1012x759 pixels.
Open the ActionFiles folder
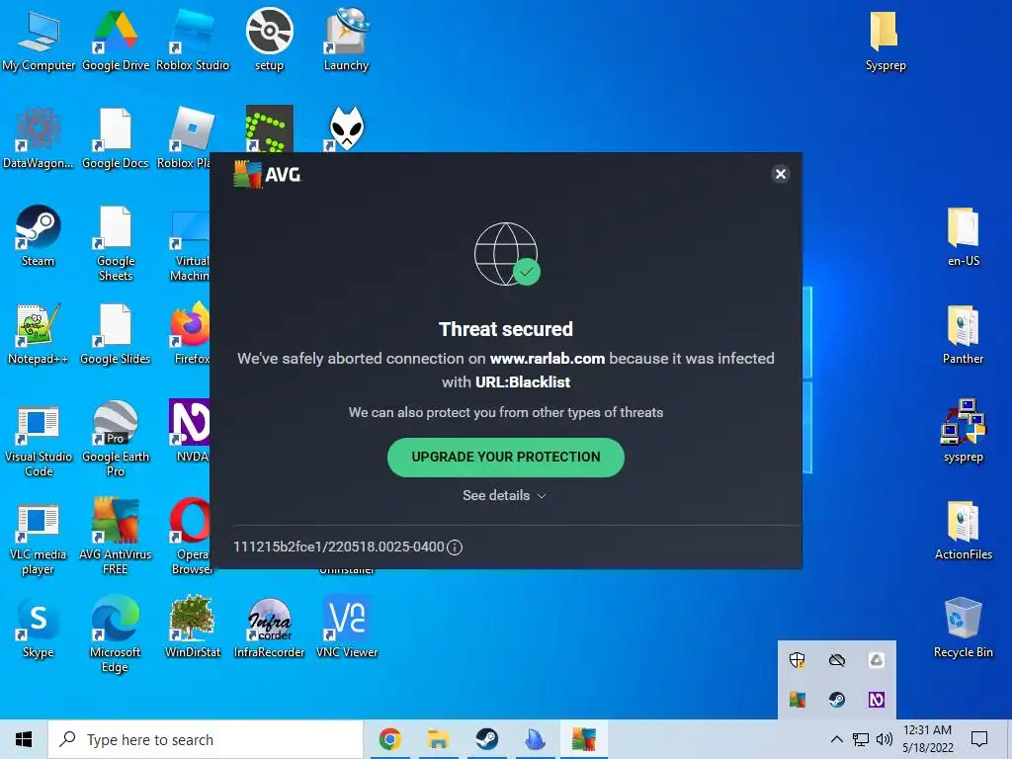click(x=963, y=531)
